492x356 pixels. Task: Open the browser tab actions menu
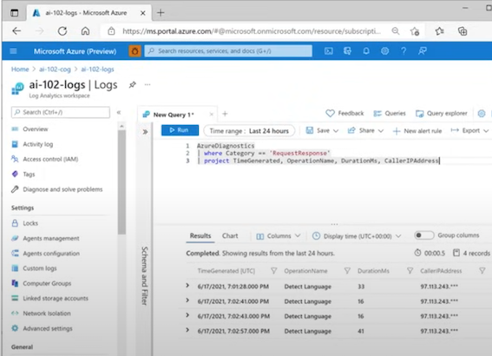click(15, 12)
